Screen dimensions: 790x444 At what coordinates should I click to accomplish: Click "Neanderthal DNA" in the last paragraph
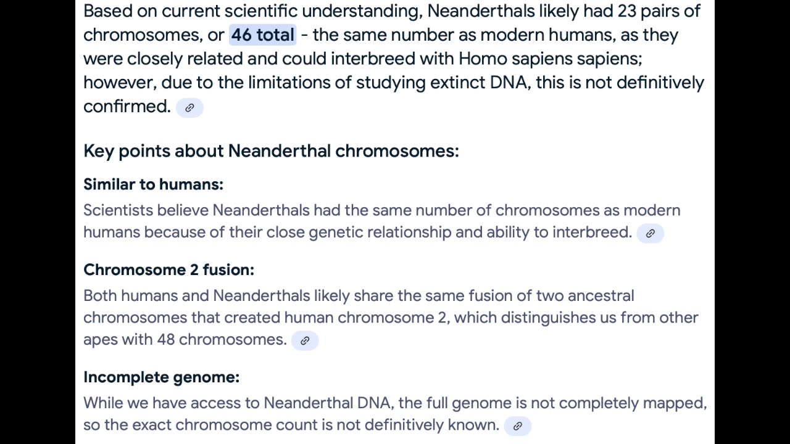point(326,403)
